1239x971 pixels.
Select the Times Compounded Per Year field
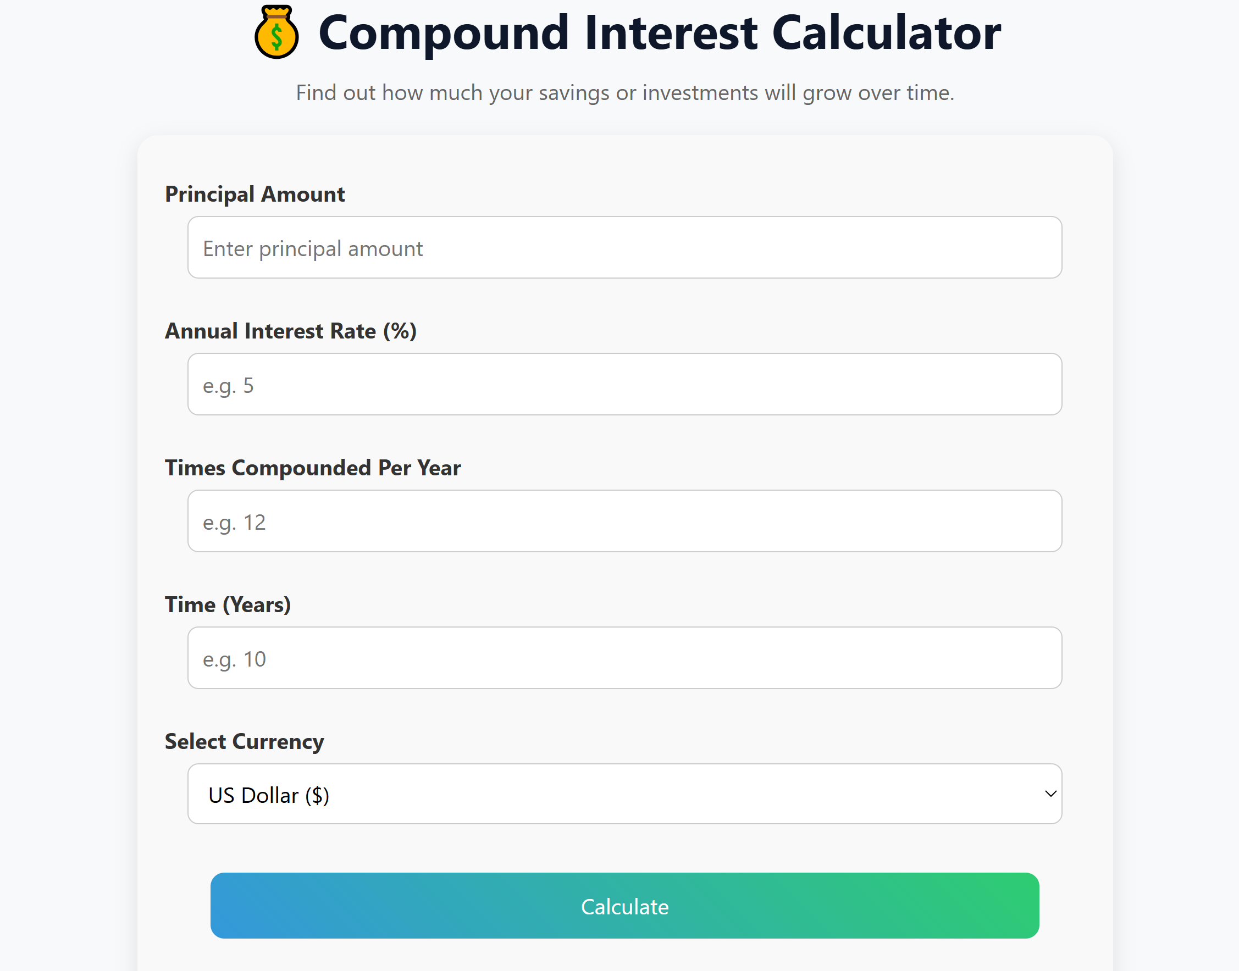coord(624,521)
